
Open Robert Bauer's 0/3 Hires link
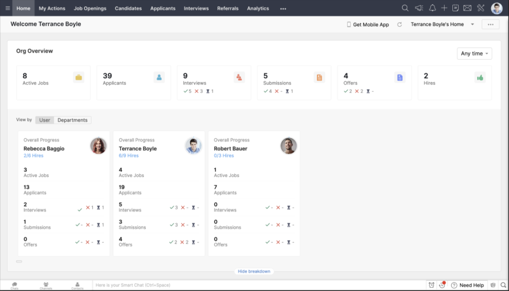224,155
